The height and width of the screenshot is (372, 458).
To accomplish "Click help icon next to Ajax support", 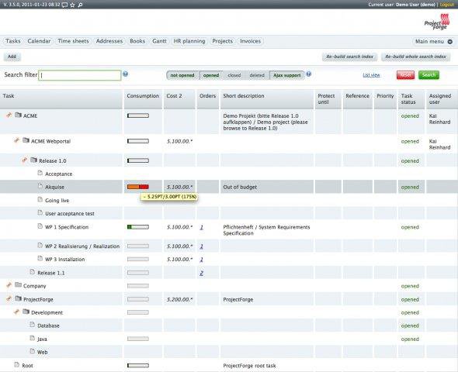I will click(x=308, y=74).
